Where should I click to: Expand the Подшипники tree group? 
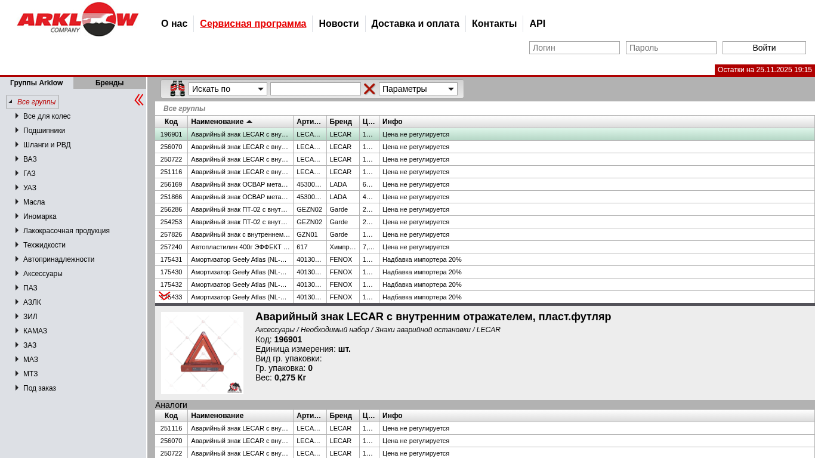pyautogui.click(x=17, y=130)
